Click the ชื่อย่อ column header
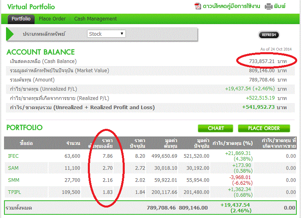302x218 pixels. pos(26,143)
